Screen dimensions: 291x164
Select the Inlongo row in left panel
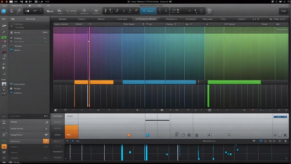tap(29, 38)
